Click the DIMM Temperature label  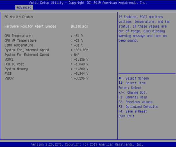click(19, 45)
